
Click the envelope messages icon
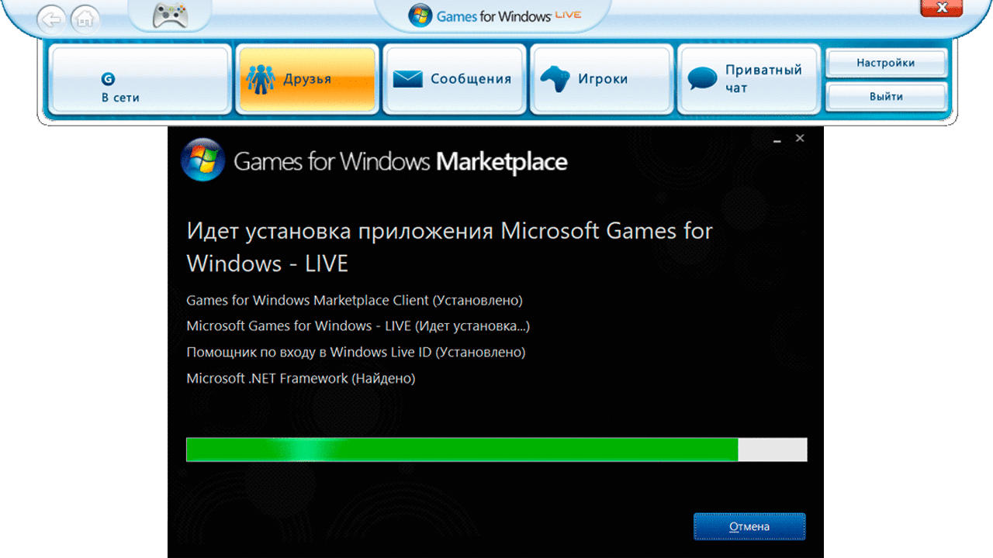407,79
